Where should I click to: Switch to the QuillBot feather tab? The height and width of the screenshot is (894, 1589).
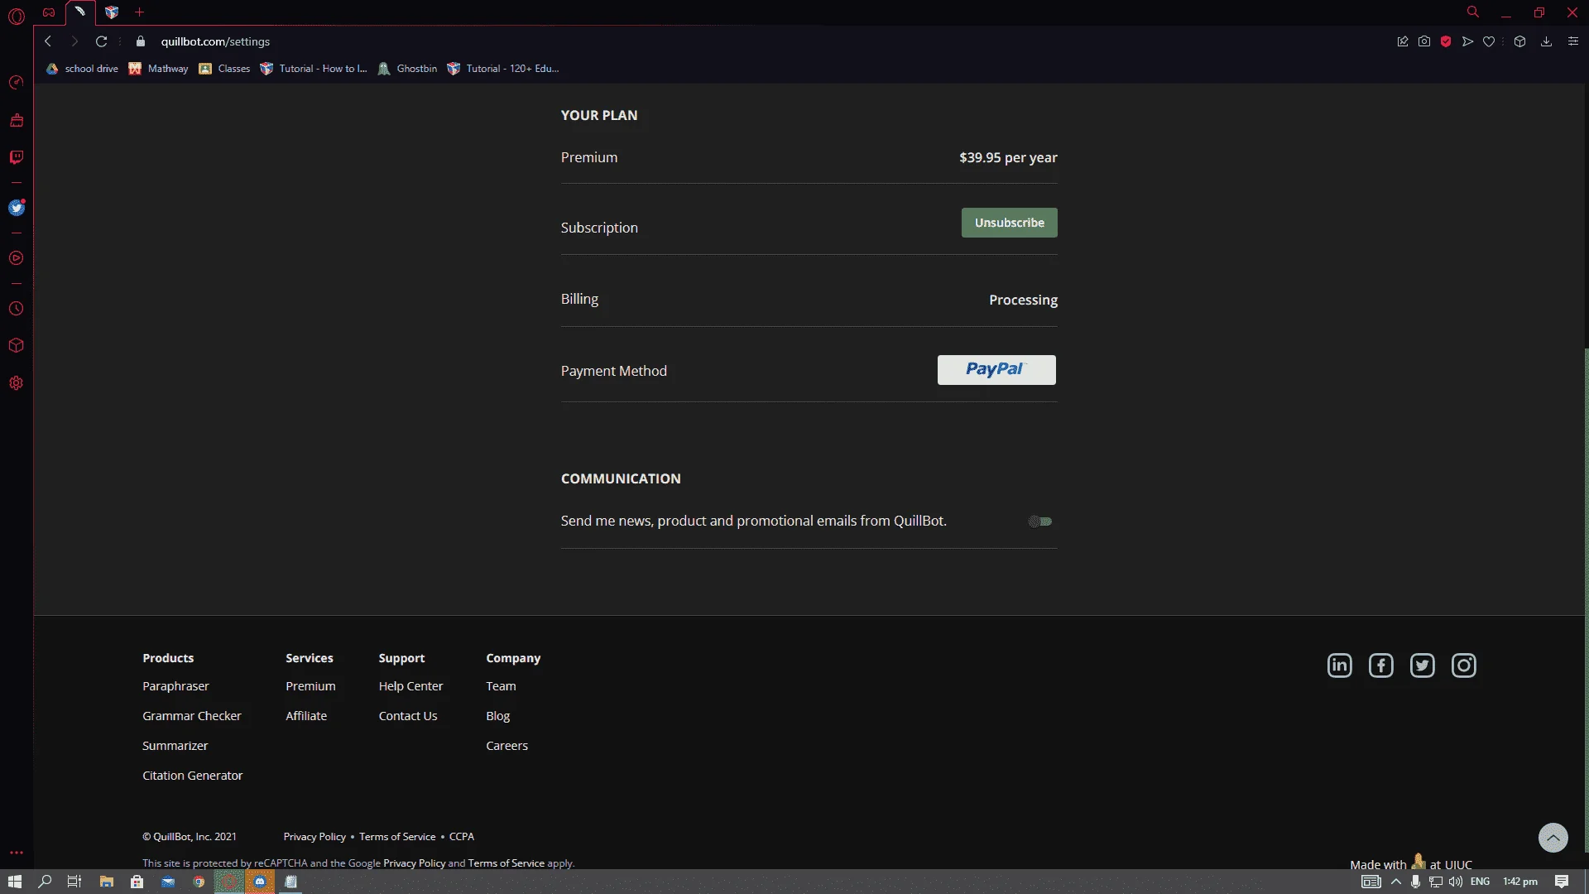(x=80, y=12)
